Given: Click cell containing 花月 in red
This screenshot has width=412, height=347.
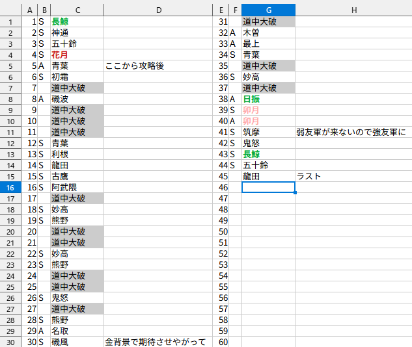Looking at the screenshot, I should tap(77, 55).
